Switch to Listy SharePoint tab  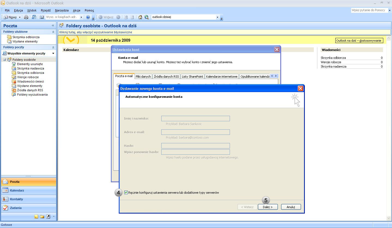click(x=193, y=77)
